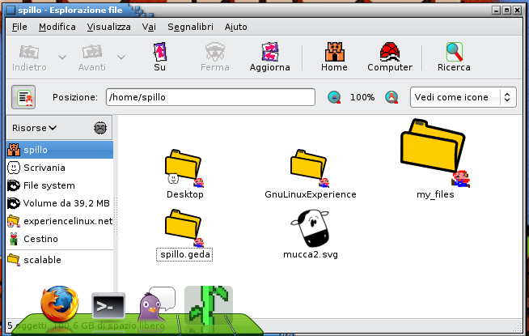Zoom out with the left zoom icon

334,97
